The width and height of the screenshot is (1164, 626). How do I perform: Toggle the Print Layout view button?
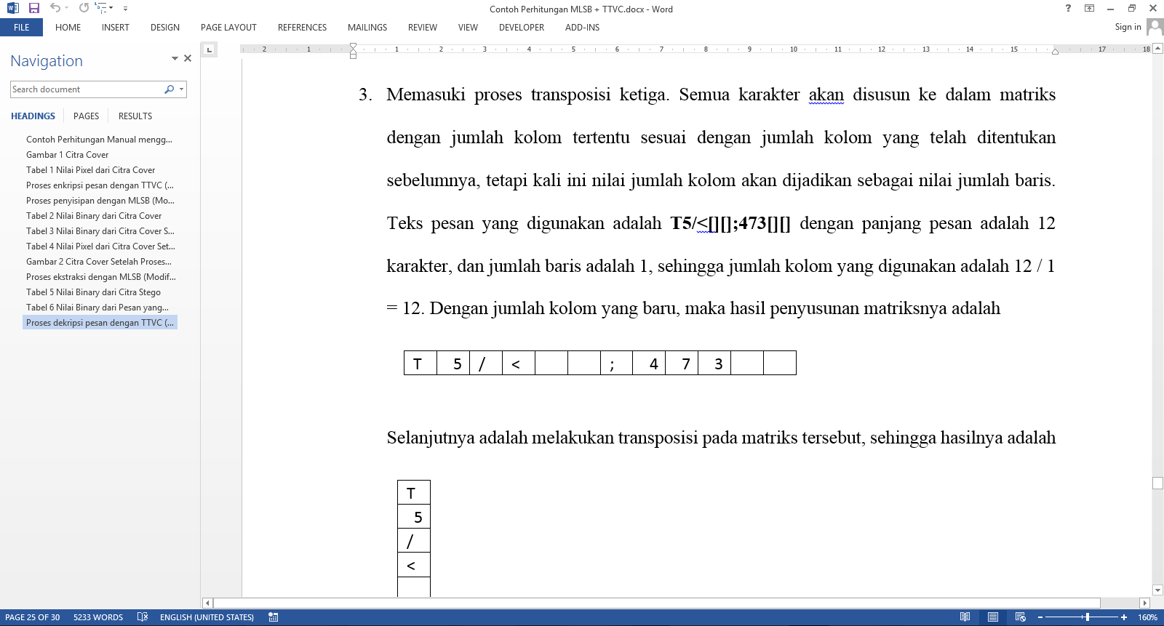[993, 617]
